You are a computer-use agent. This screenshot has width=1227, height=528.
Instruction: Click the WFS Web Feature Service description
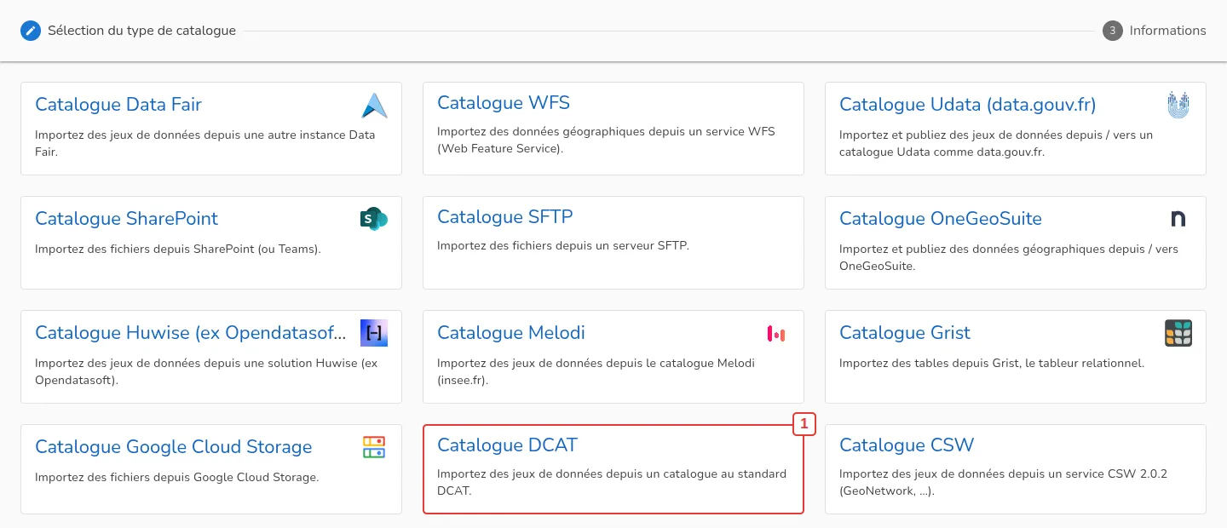[606, 140]
